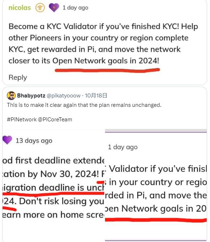Click the Pi coin badge icon
210x242 pixels.
tap(40, 8)
